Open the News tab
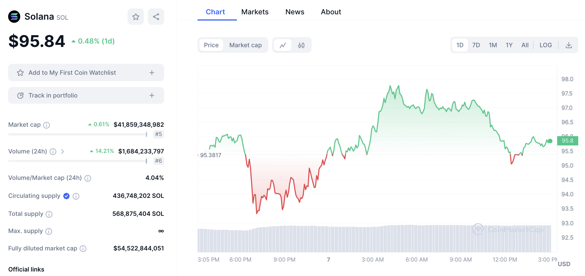 point(295,12)
